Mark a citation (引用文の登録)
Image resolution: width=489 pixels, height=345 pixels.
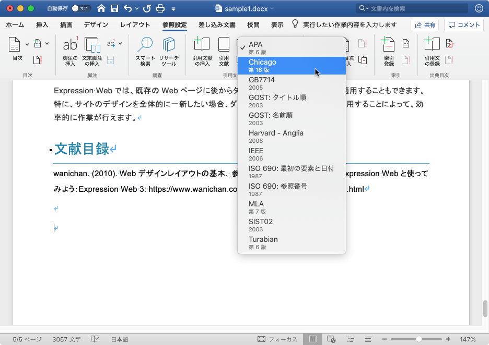tap(432, 51)
